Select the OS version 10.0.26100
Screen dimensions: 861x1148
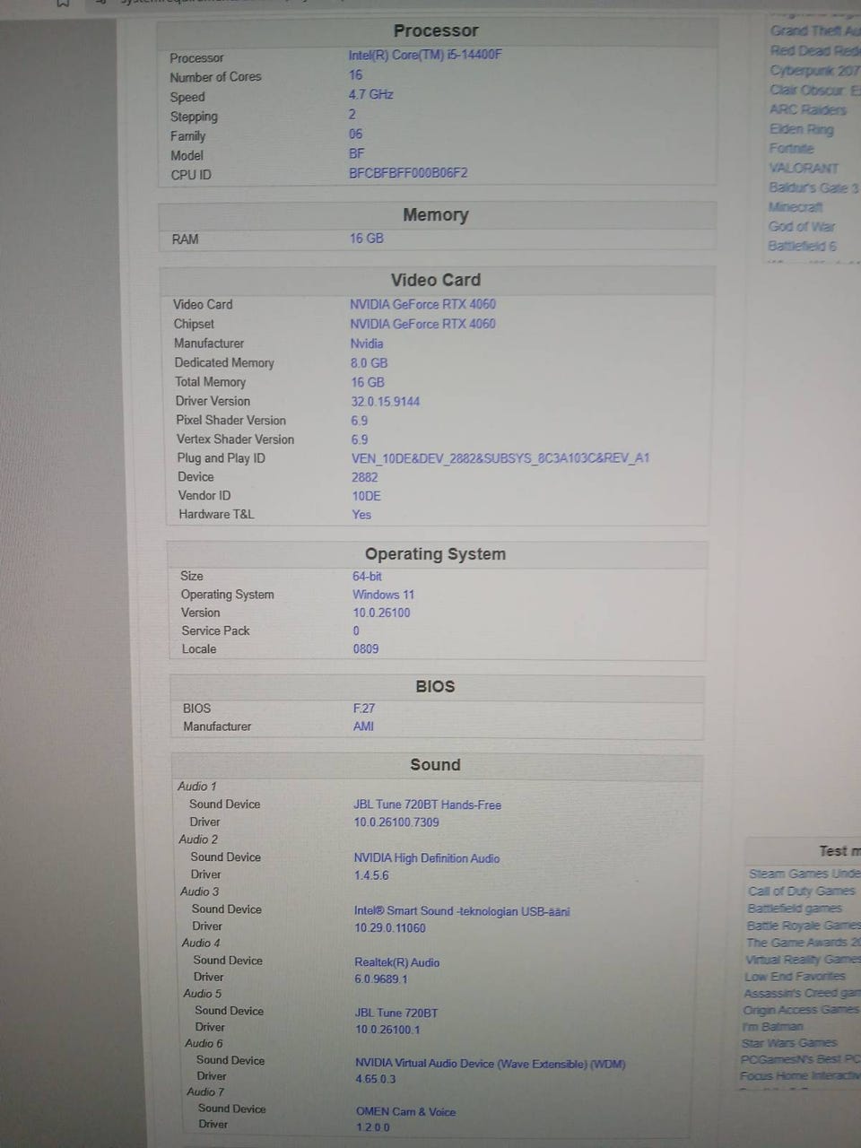(381, 613)
